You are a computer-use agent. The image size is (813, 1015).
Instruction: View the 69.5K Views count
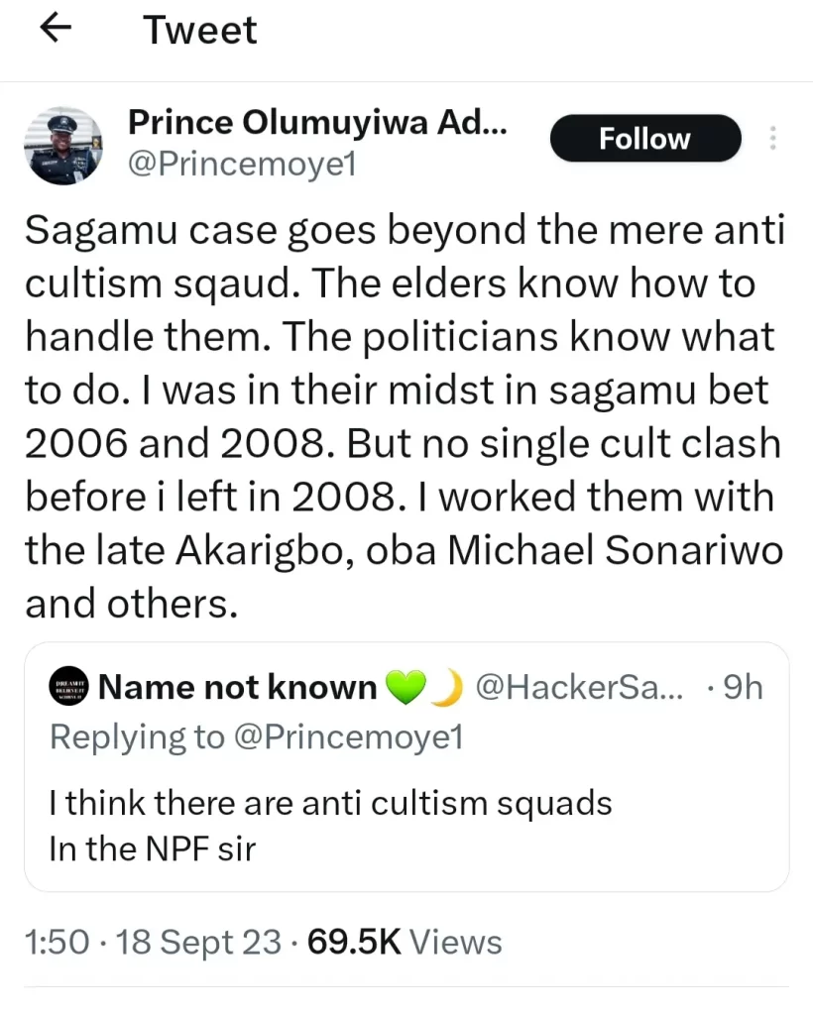(405, 942)
